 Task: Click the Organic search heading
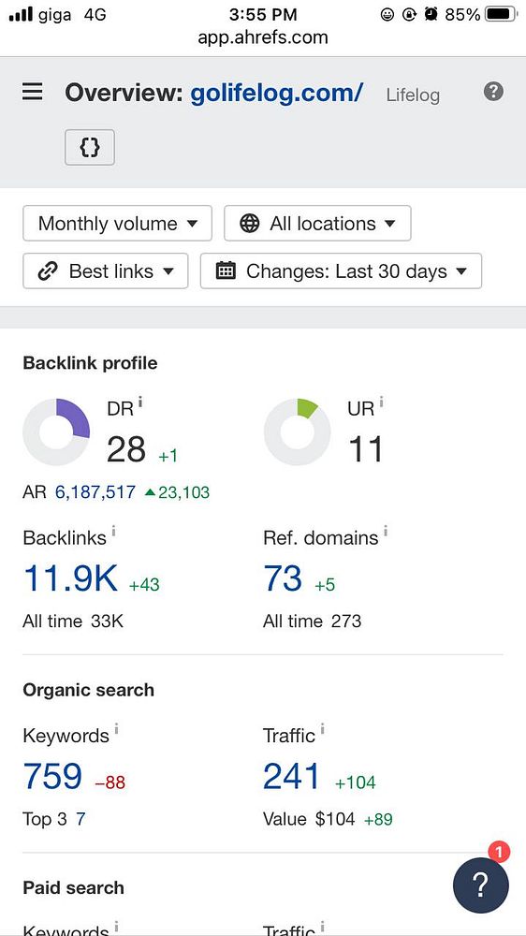click(88, 690)
